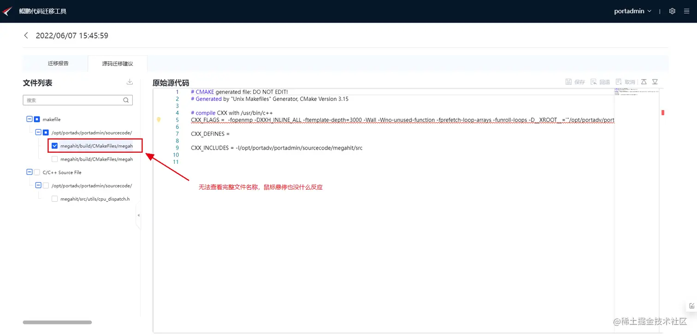The height and width of the screenshot is (336, 697).
Task: Click the 取消 cancel button
Action: (x=626, y=82)
